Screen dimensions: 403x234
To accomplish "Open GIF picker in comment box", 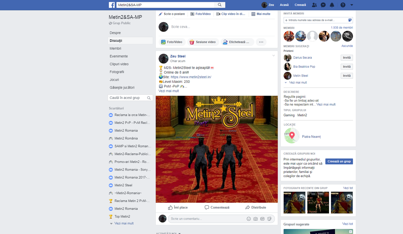I will point(263,219).
